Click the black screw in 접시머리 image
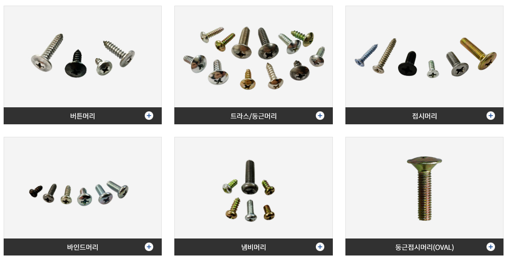The image size is (510, 264). pos(408,64)
